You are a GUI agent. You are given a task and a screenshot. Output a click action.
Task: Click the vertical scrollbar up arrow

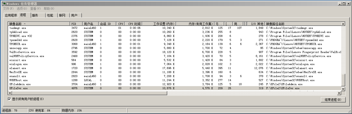pyautogui.click(x=343, y=24)
